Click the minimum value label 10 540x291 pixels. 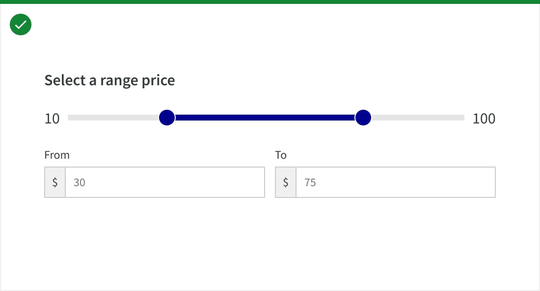pos(52,119)
